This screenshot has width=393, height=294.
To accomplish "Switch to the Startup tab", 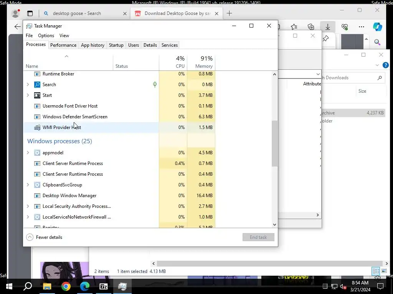I will click(116, 45).
